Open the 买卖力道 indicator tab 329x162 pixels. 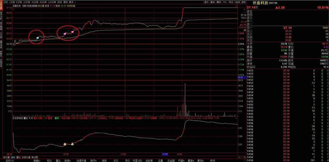point(26,157)
